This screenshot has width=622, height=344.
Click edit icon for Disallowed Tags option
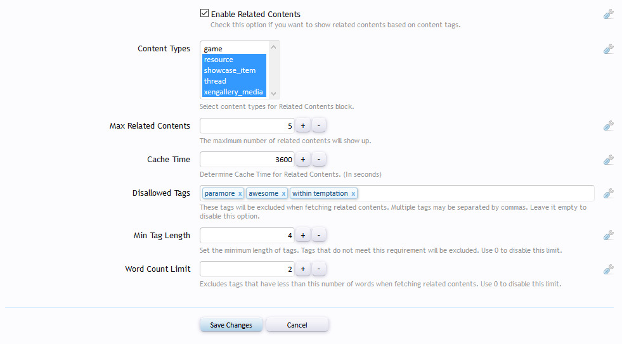point(609,193)
